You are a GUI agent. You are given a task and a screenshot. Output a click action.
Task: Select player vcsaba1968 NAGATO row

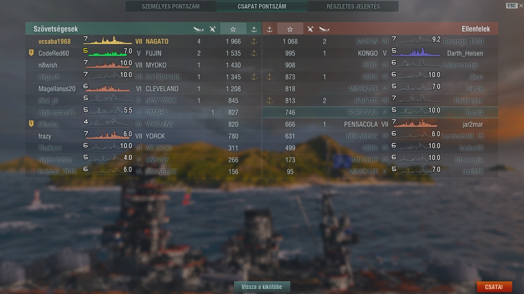tap(143, 41)
